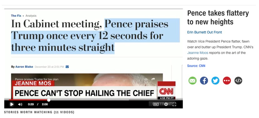Click the embed code icon inside the video frame
259x118 pixels.
click(x=146, y=79)
